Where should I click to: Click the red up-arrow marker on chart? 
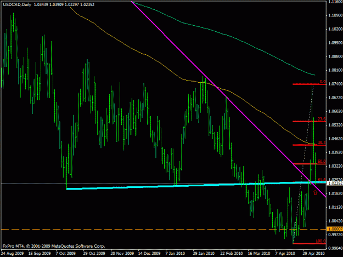[315, 192]
